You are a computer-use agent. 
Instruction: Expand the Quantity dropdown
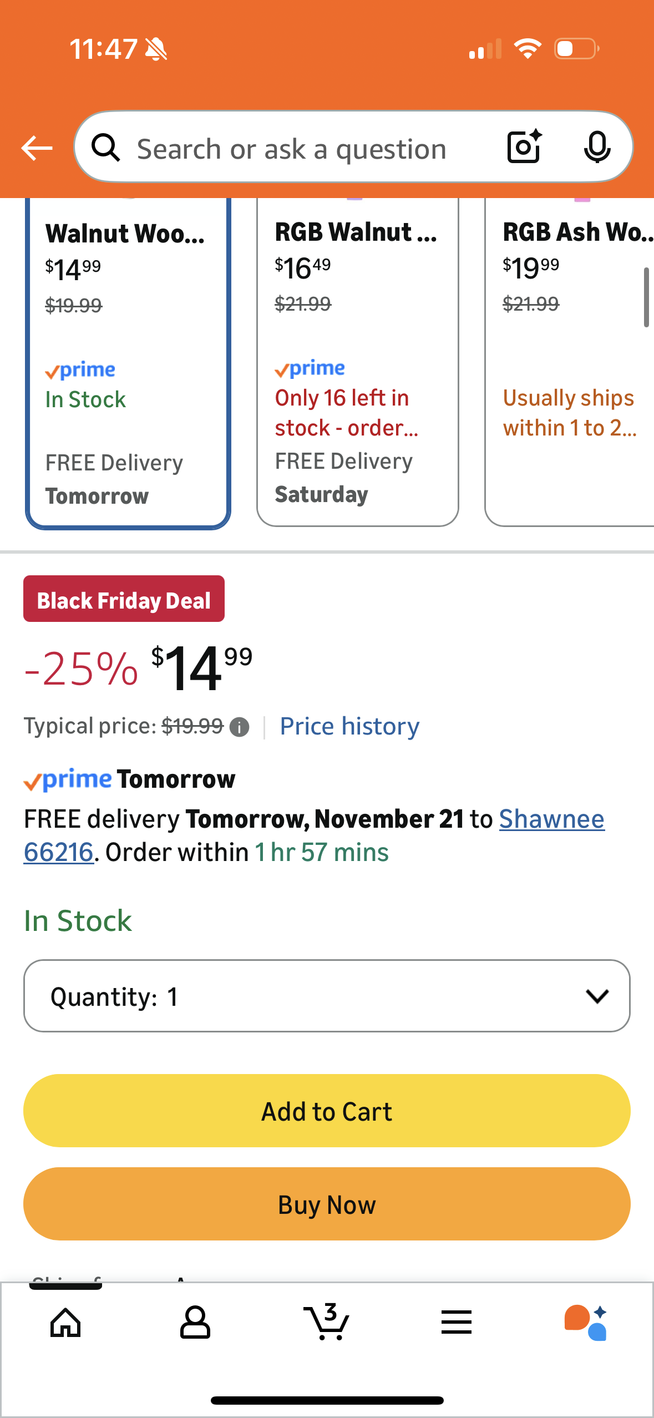[327, 996]
